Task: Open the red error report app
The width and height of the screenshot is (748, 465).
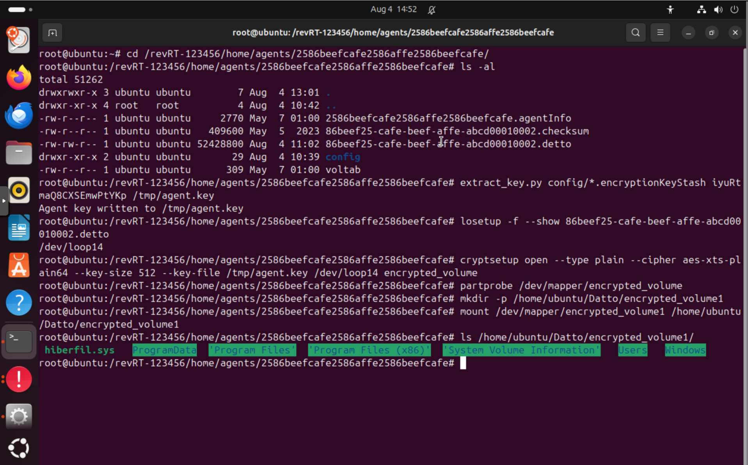Action: (x=18, y=379)
